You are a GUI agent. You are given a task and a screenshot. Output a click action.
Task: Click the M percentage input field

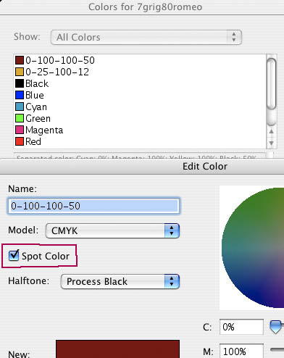pos(241,351)
